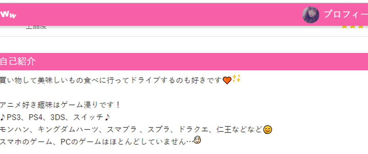Click the baby face emoji after いません…

click(x=197, y=140)
